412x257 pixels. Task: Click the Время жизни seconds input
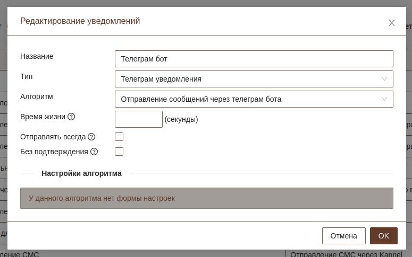138,119
